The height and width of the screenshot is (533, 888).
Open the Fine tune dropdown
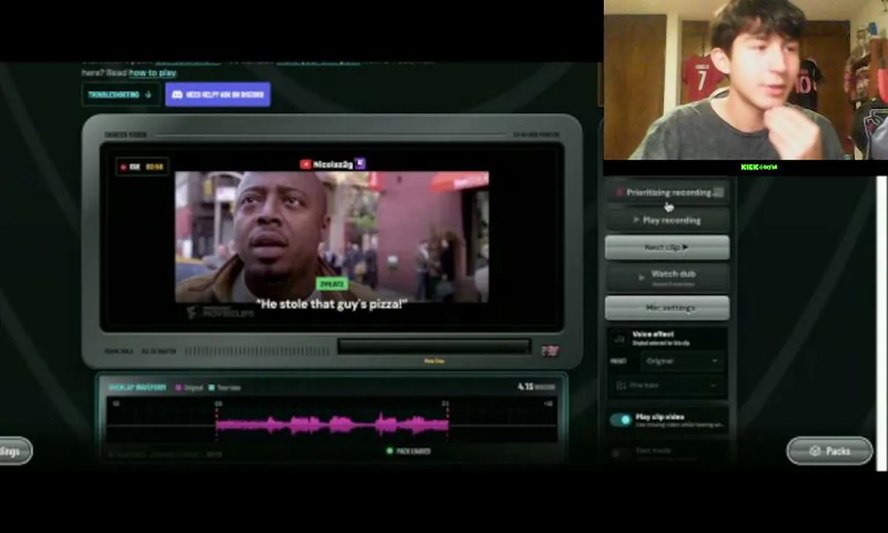667,385
